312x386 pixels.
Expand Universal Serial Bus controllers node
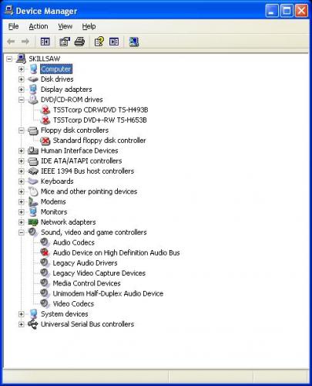(22, 324)
